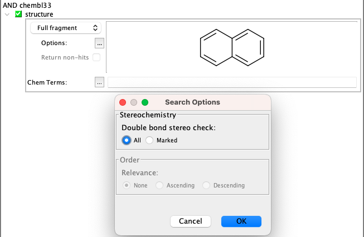Image resolution: width=364 pixels, height=237 pixels.
Task: Click the Cancel button
Action: (190, 221)
